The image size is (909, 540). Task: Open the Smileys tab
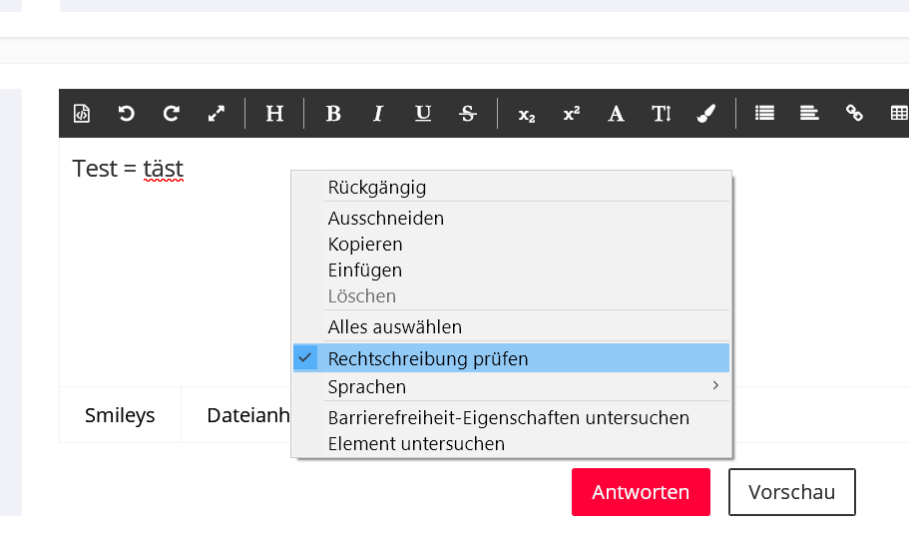tap(120, 415)
